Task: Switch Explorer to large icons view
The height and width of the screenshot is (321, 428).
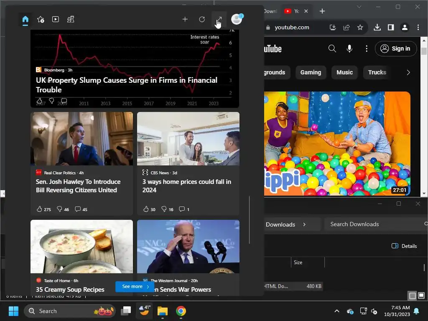Action: coord(421,296)
